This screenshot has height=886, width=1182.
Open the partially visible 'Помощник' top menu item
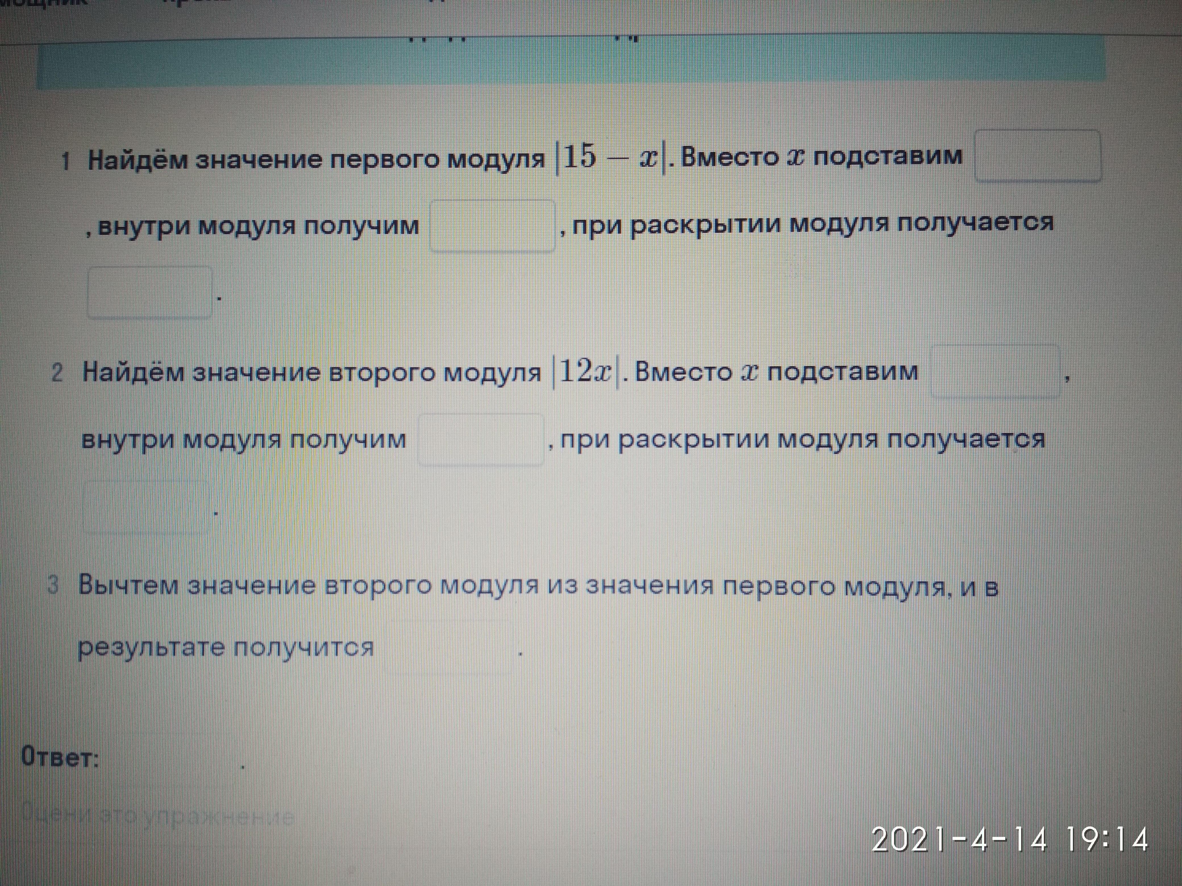(43, 2)
